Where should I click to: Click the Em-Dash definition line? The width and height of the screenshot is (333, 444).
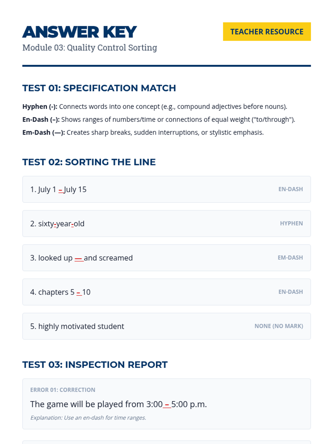(143, 133)
